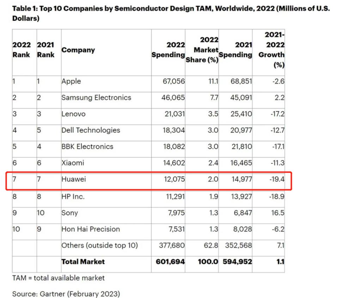Click the Table 1 title heading

(171, 13)
